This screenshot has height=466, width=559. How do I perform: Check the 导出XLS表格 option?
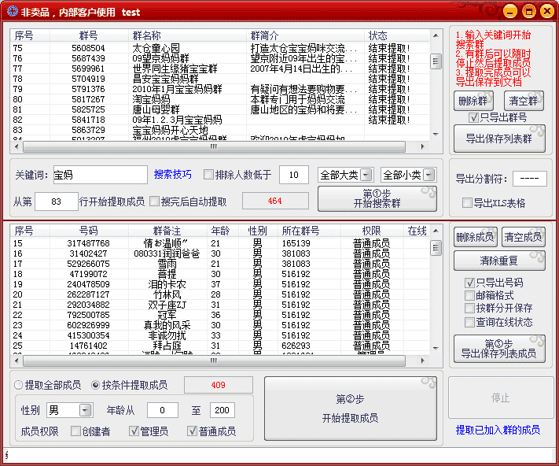click(x=467, y=203)
